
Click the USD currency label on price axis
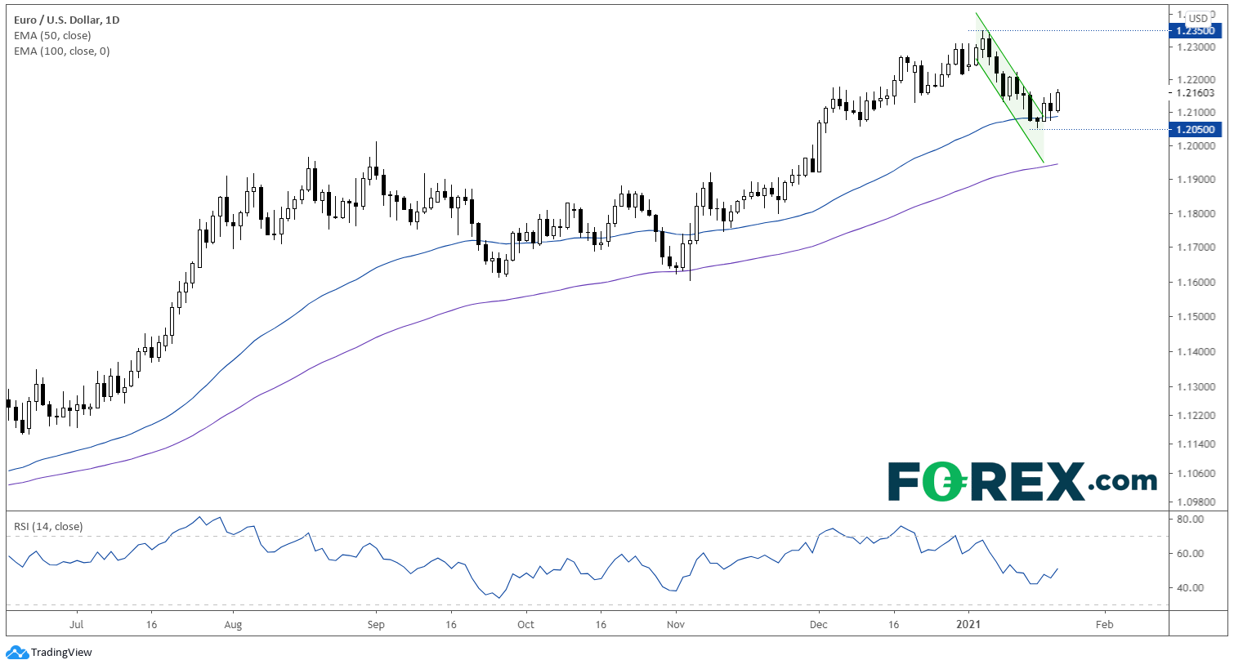pos(1198,18)
